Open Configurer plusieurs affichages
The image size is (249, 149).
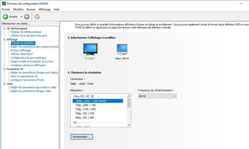coord(28,65)
